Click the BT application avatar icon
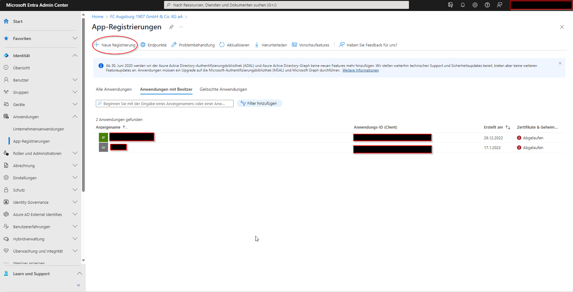The height and width of the screenshot is (292, 573). [103, 137]
